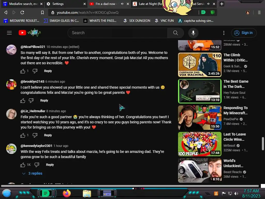This screenshot has width=265, height=199.
Task: Reply to @kennedytaylor2301's comment
Action: [x=50, y=165]
